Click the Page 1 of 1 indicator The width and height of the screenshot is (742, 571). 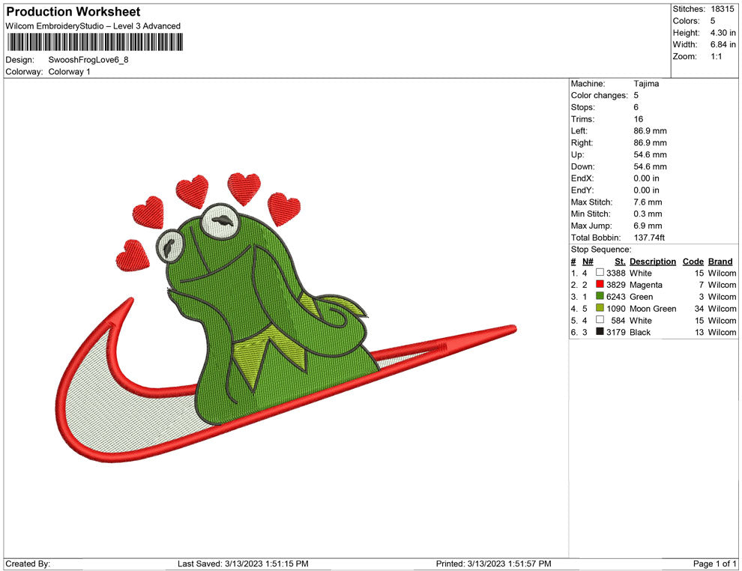pos(714,564)
